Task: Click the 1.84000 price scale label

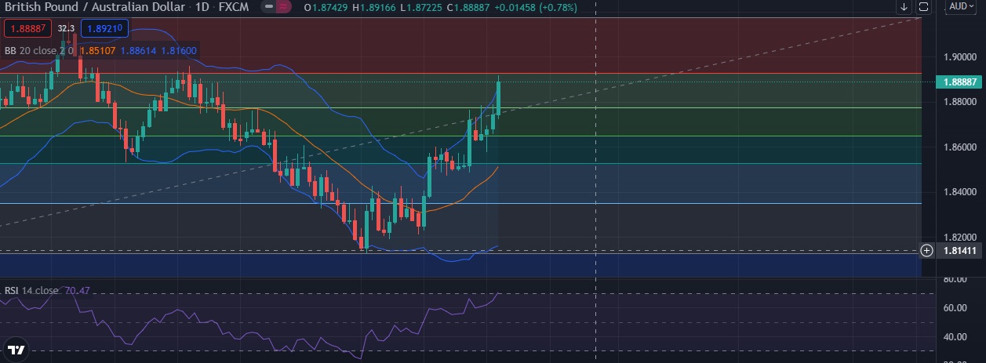Action: (x=959, y=192)
